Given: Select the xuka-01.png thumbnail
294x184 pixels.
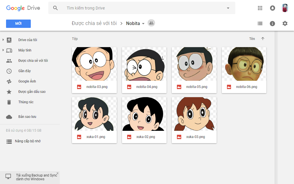Looking at the screenshot, I should (94, 114).
